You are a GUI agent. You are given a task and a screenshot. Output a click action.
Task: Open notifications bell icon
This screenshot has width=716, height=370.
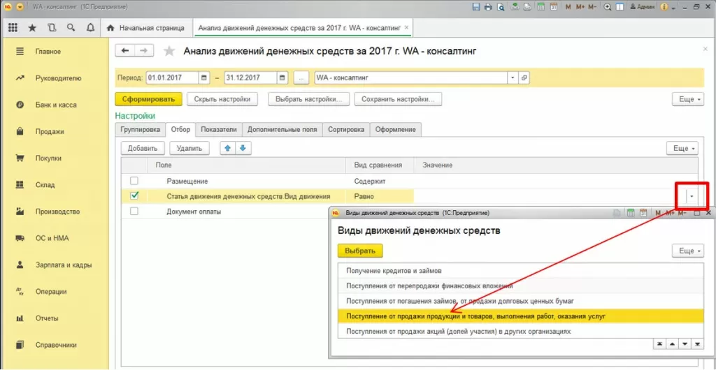90,28
